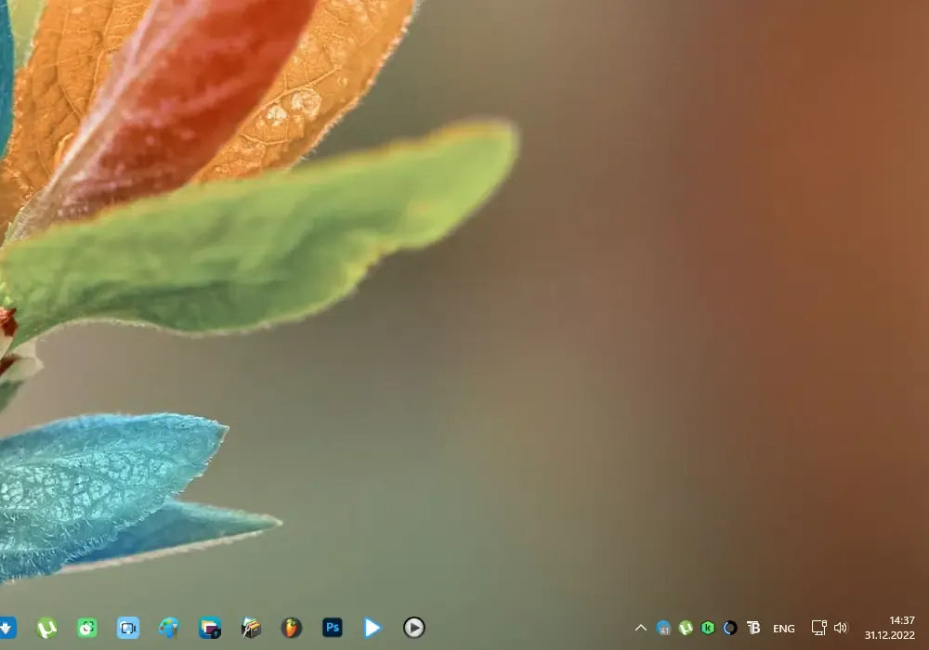This screenshot has height=650, width=929.
Task: Open the light blue screen recorder icon
Action: pyautogui.click(x=128, y=628)
